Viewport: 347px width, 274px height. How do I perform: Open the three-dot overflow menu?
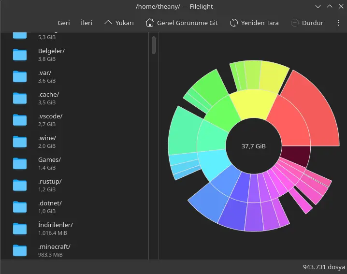click(338, 23)
